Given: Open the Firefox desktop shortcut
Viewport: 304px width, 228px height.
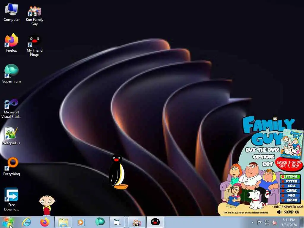Looking at the screenshot, I should coord(12,43).
